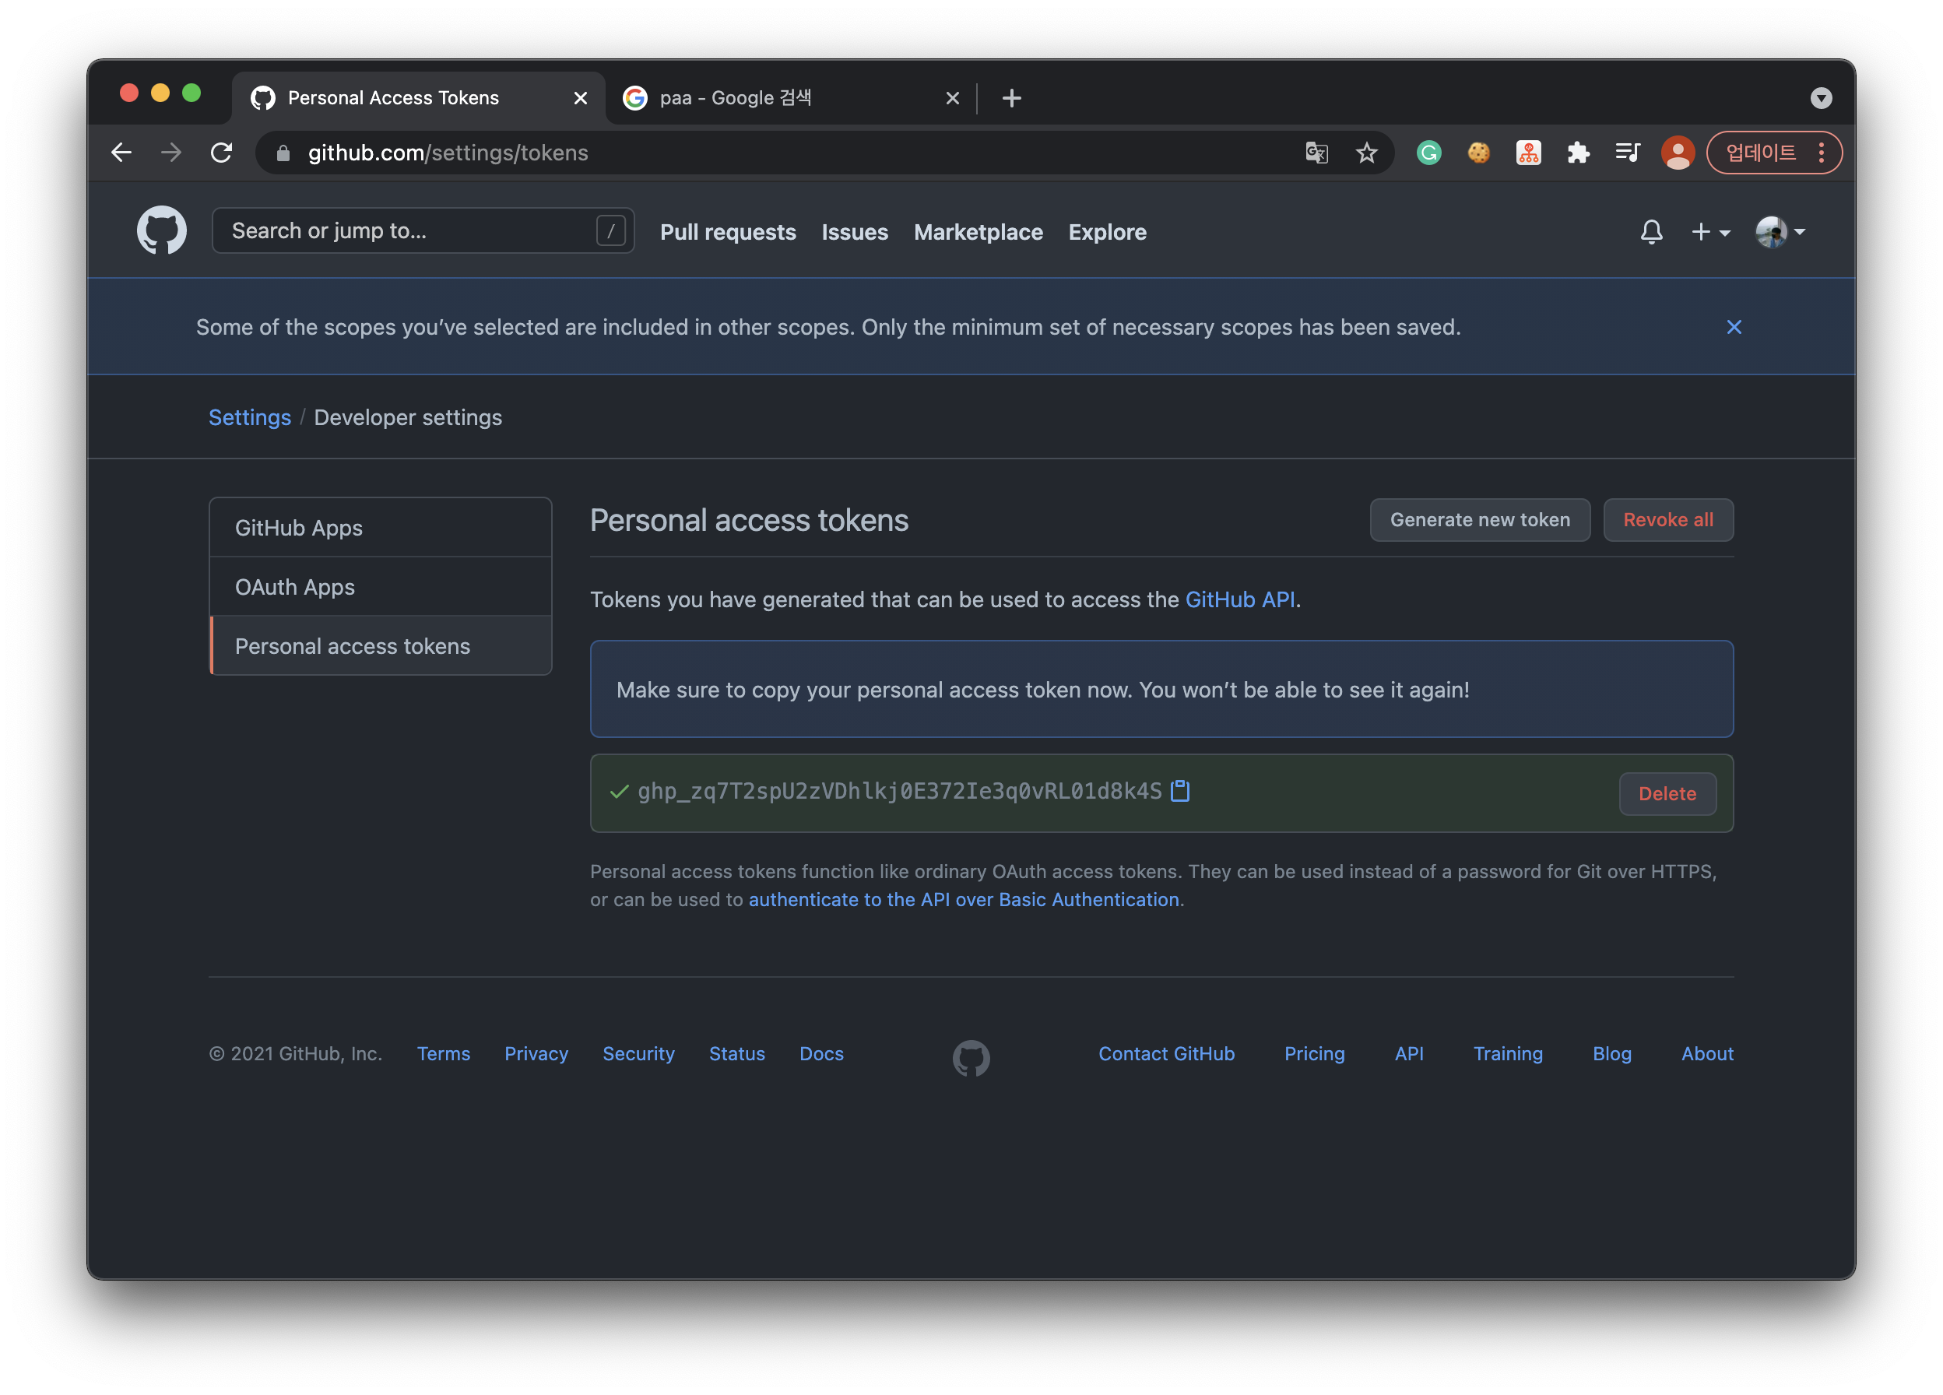This screenshot has width=1943, height=1395.
Task: Open the Privacy footer link
Action: coord(536,1054)
